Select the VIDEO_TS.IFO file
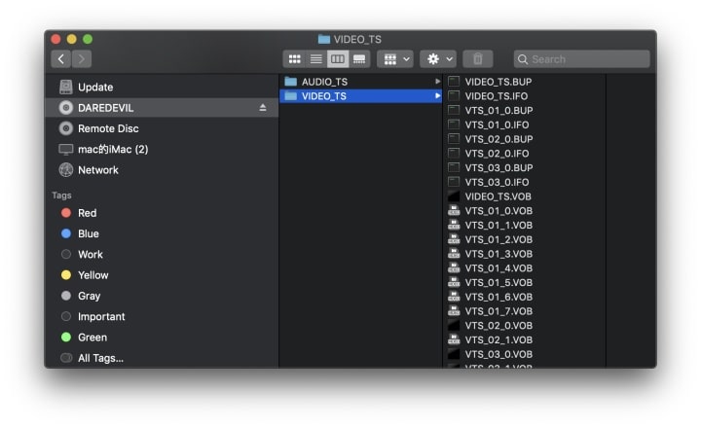Image resolution: width=701 pixels, height=427 pixels. click(x=497, y=96)
